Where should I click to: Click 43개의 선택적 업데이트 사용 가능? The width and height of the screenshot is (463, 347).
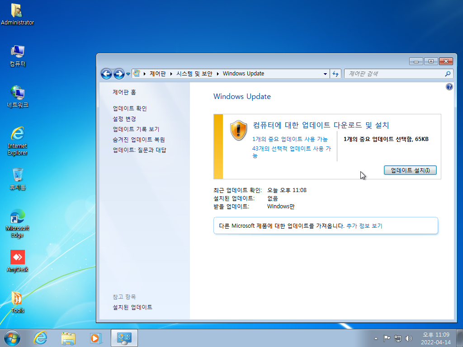292,152
